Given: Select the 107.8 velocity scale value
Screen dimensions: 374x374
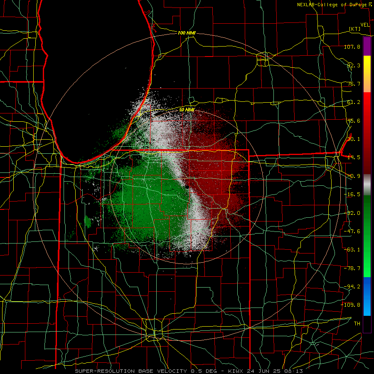Looking at the screenshot, I should click(352, 47).
